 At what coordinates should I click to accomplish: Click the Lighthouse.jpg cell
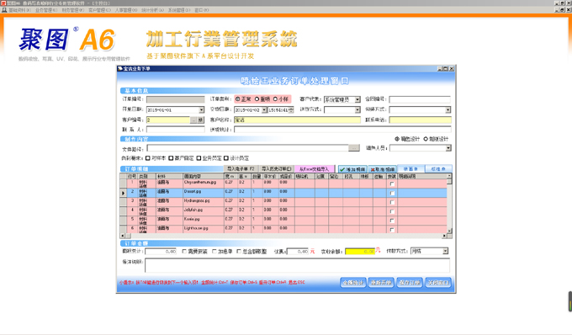(x=204, y=229)
